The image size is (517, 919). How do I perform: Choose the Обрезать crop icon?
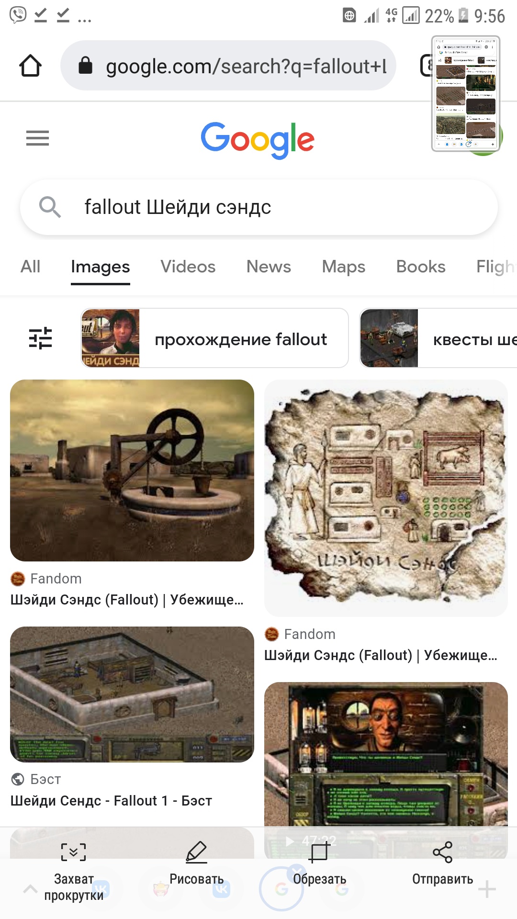(x=319, y=852)
